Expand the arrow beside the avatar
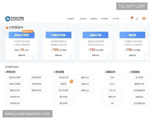This screenshot has width=150, height=120. click(147, 19)
